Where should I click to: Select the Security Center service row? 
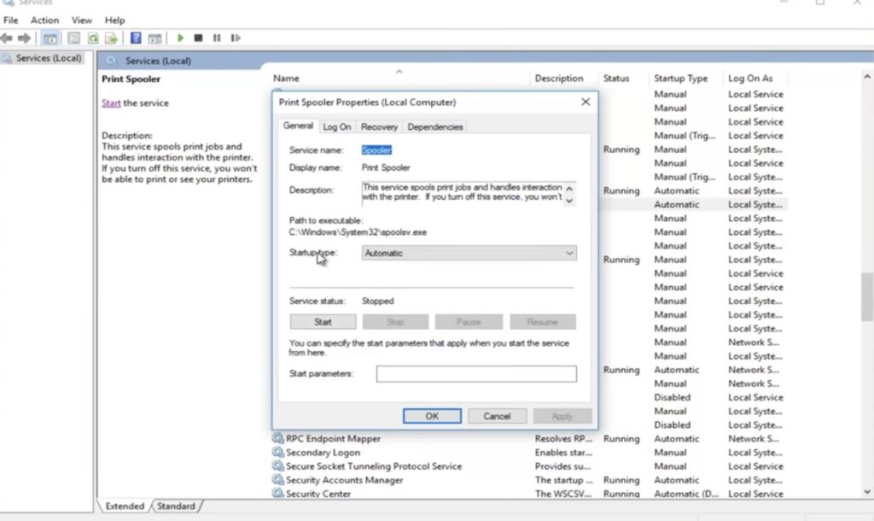pyautogui.click(x=529, y=493)
